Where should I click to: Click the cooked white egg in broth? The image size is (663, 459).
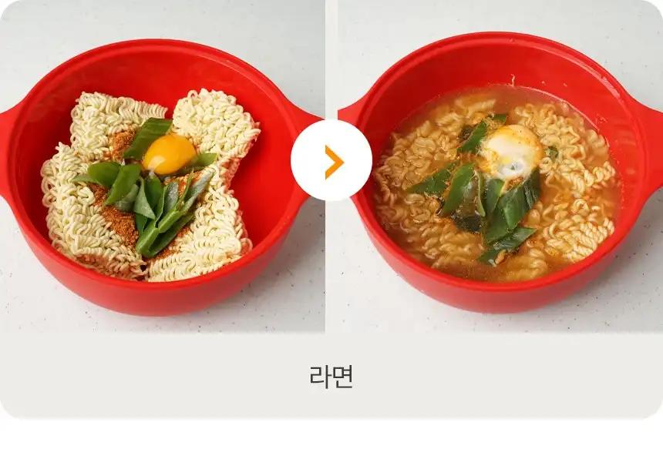pyautogui.click(x=512, y=152)
